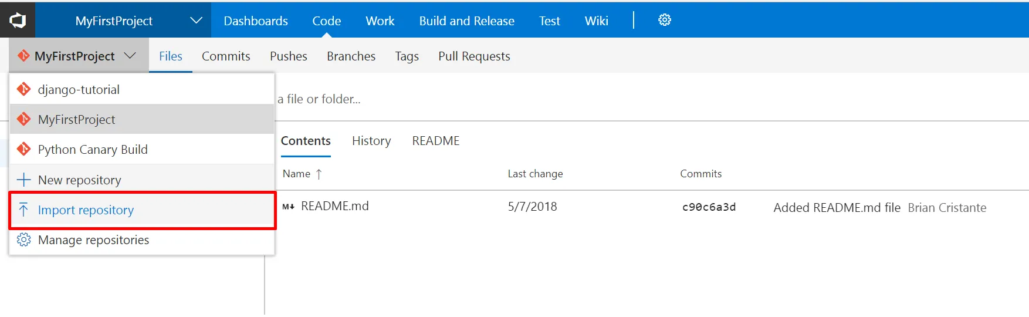Click the django-tutorial repository git icon
1029x317 pixels.
24,89
